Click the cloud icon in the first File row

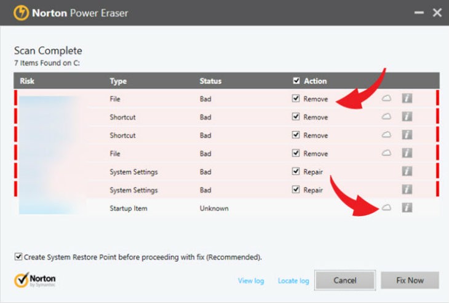coord(386,98)
